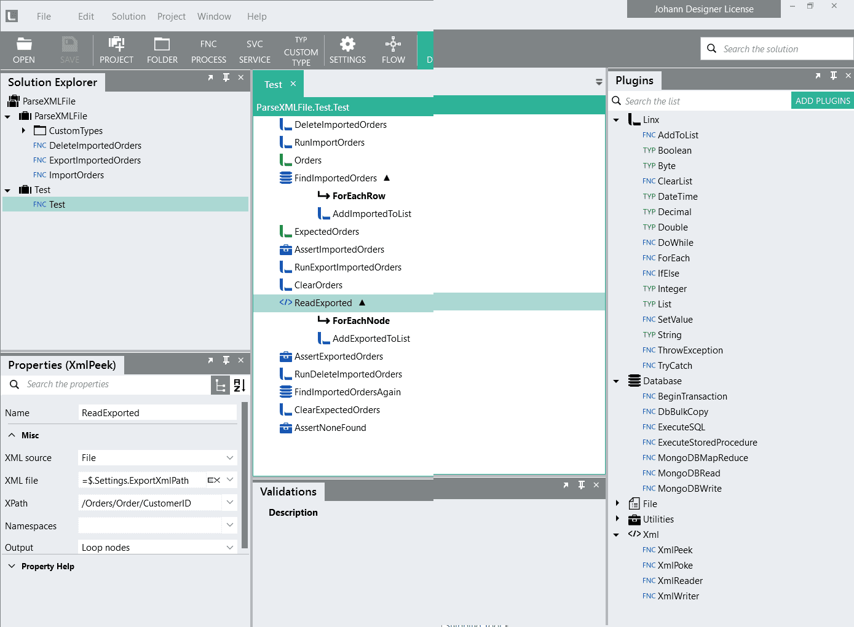854x627 pixels.
Task: Open the File menu
Action: click(44, 17)
